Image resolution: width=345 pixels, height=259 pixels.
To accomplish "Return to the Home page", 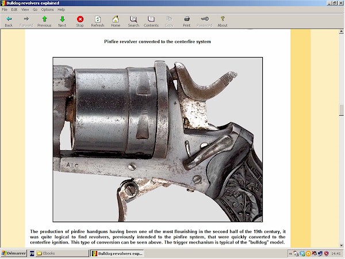I will coord(116,22).
